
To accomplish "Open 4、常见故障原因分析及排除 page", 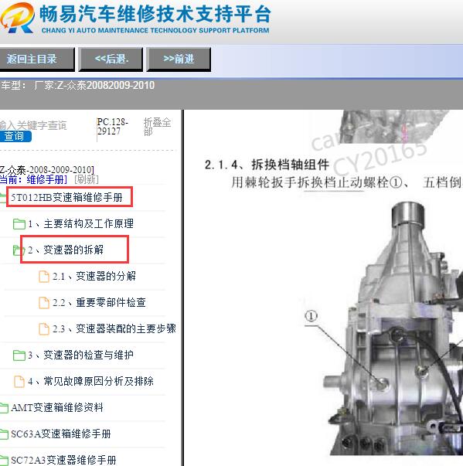I will point(90,381).
